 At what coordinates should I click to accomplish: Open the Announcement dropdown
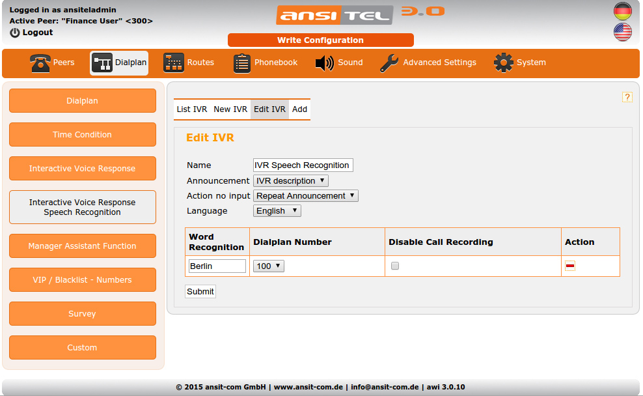click(291, 181)
